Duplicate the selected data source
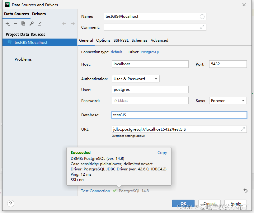Image resolution: width=254 pixels, height=213 pixels. (x=23, y=24)
